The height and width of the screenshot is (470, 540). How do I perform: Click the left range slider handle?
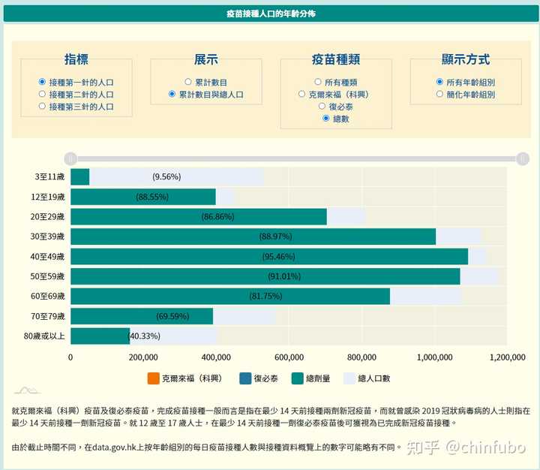pos(70,158)
